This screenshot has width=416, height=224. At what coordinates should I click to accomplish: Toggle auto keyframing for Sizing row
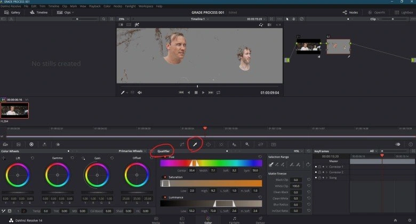[323, 178]
